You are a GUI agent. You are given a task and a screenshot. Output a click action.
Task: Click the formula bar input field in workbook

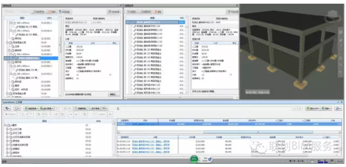click(206, 109)
